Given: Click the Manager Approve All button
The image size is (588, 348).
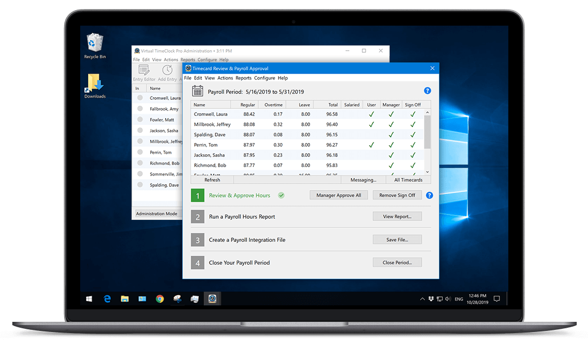Looking at the screenshot, I should pyautogui.click(x=338, y=195).
